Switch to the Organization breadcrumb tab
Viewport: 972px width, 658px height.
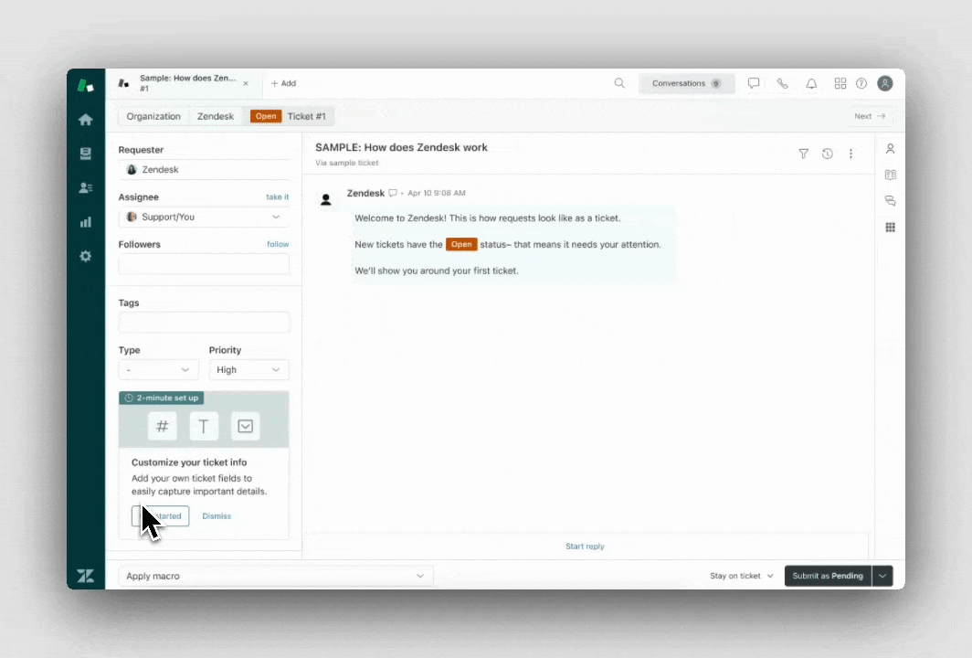153,117
